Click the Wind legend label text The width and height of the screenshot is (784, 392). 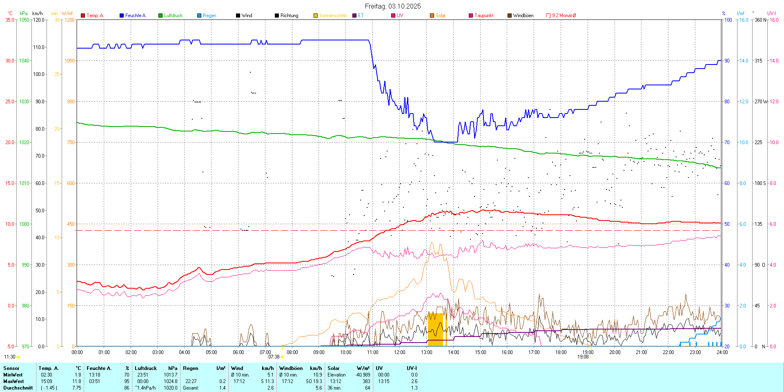click(247, 16)
